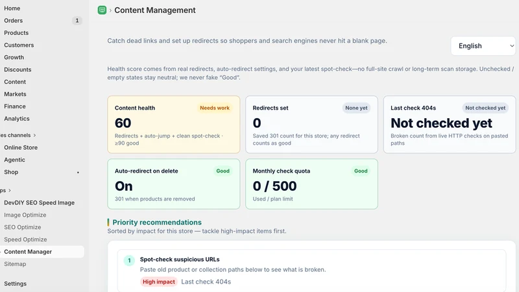Open Shop channel
519x292 pixels.
(11, 172)
